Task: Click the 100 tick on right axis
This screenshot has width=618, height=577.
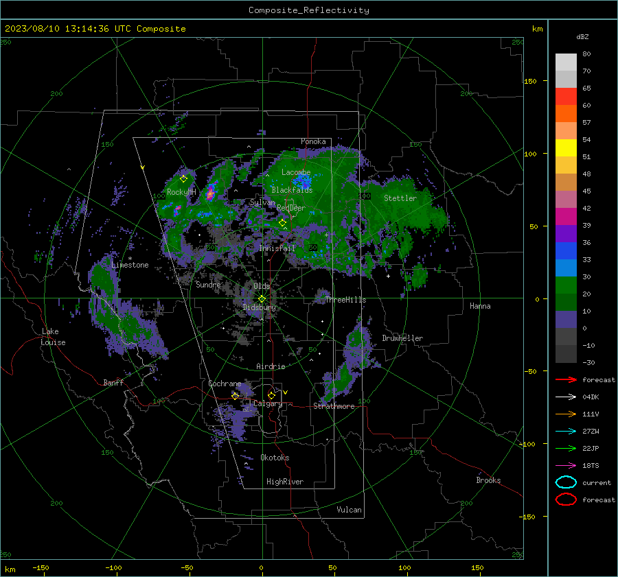Action: (530, 154)
